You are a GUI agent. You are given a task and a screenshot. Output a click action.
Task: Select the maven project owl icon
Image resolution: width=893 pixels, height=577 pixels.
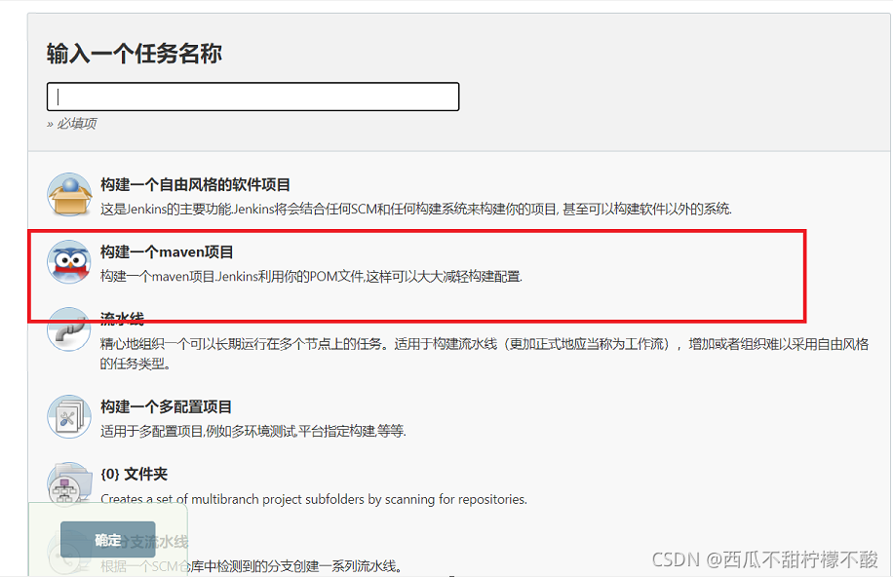tap(69, 262)
